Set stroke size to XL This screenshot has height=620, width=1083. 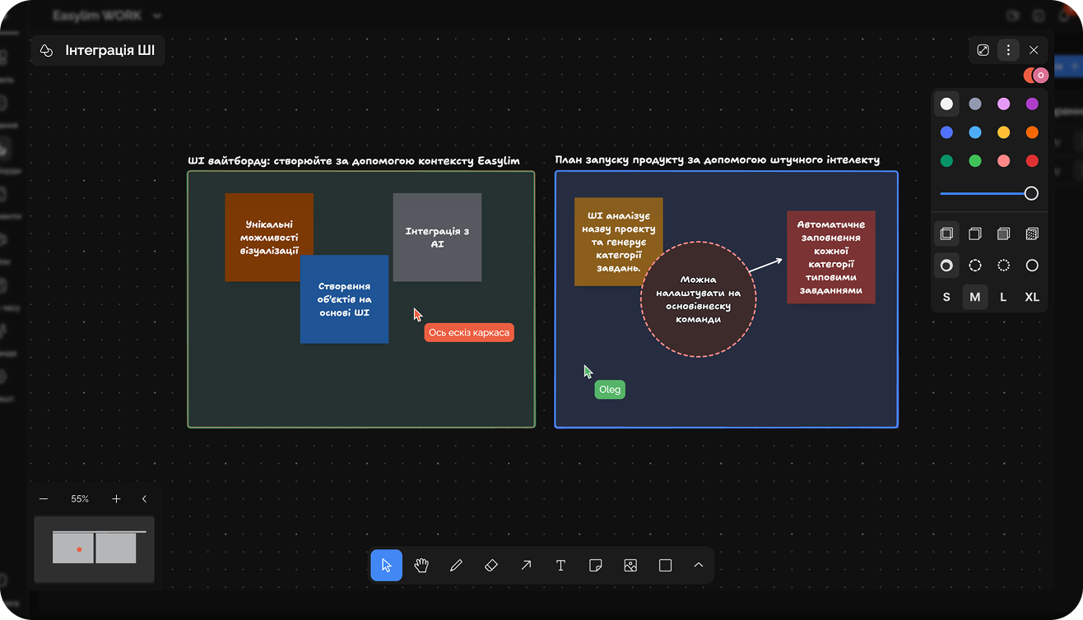(1031, 297)
